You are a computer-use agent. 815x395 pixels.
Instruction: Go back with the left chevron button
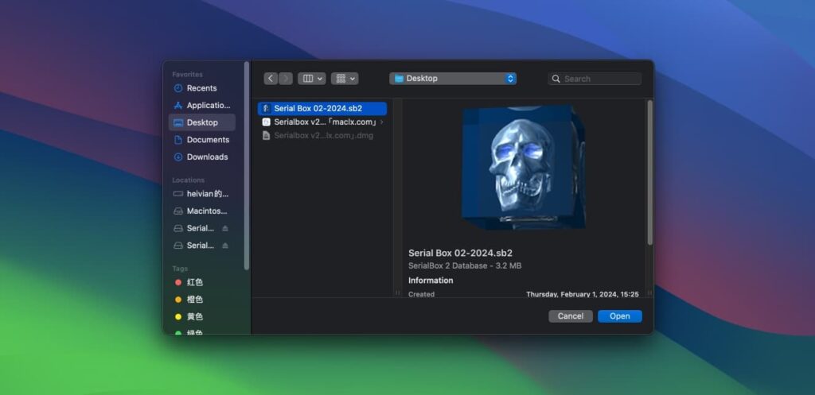[x=271, y=79]
